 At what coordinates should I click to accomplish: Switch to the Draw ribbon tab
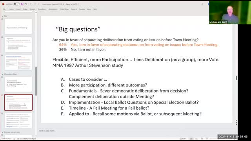point(25,9)
